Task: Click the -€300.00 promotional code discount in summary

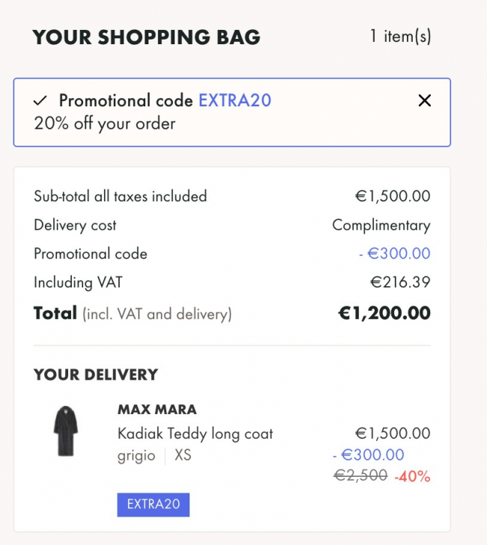Action: click(x=395, y=253)
